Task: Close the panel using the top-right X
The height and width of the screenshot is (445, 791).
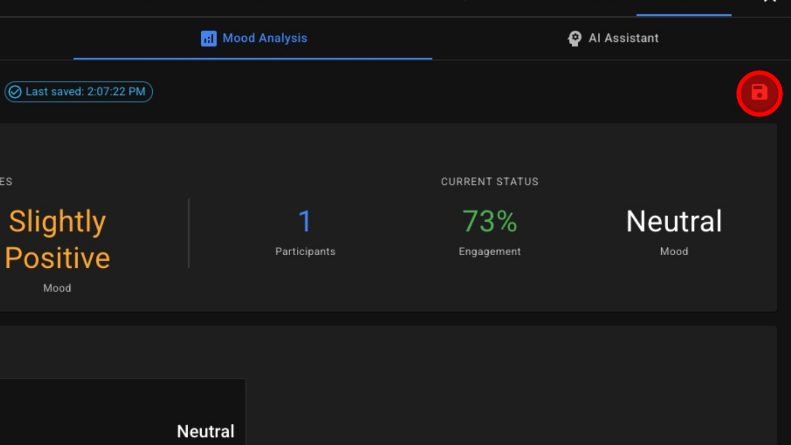Action: tap(770, 1)
